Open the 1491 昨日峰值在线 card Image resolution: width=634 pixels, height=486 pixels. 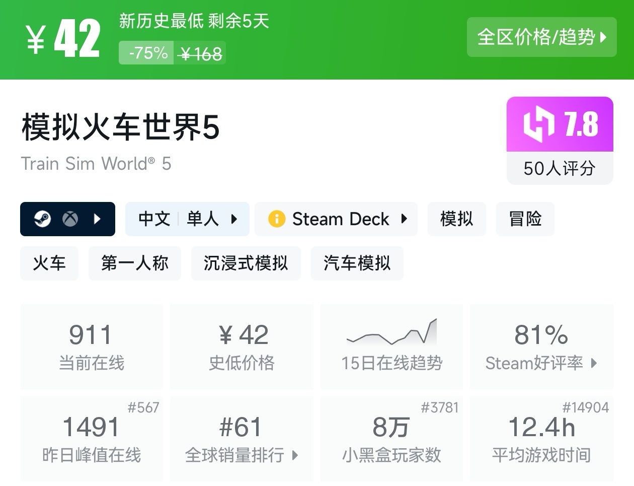(92, 439)
